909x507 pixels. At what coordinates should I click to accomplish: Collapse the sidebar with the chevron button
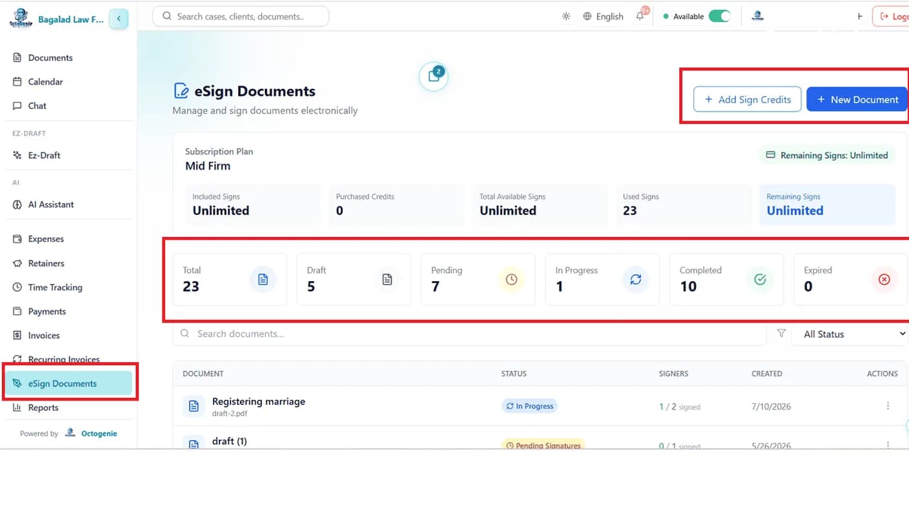pos(118,19)
